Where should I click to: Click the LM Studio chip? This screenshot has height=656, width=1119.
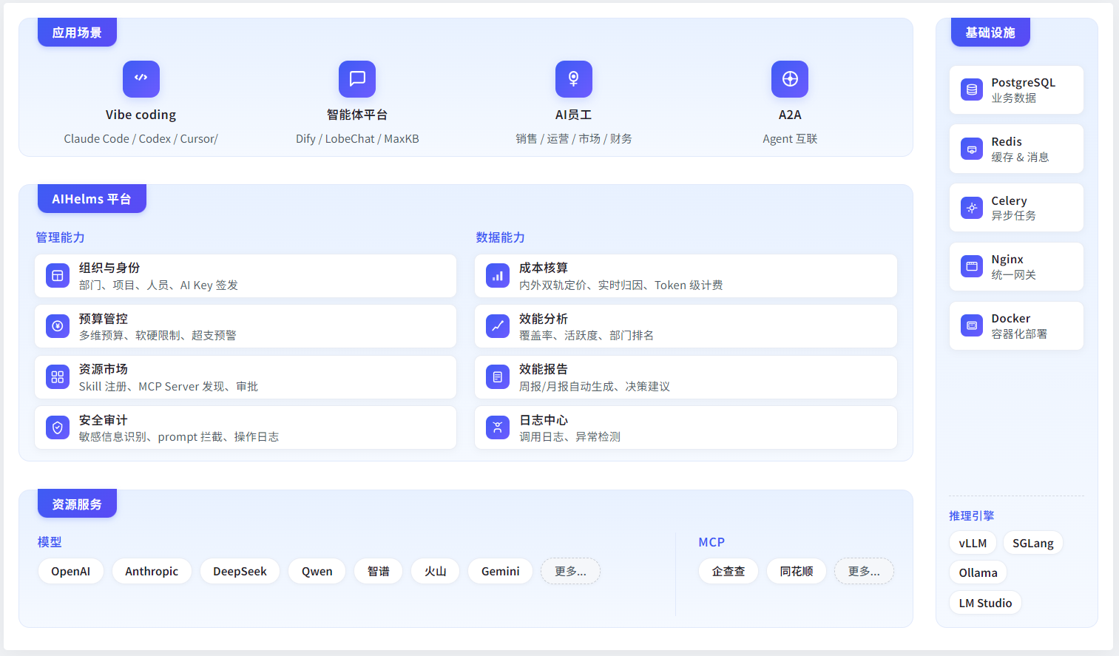pyautogui.click(x=985, y=603)
